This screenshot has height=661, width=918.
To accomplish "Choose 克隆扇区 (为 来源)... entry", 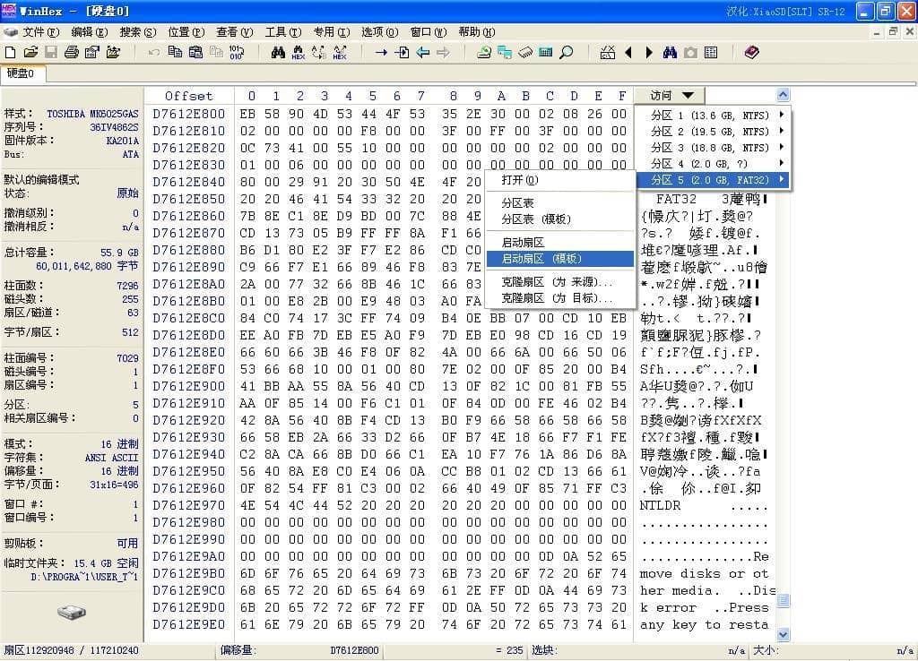I will pos(559,282).
